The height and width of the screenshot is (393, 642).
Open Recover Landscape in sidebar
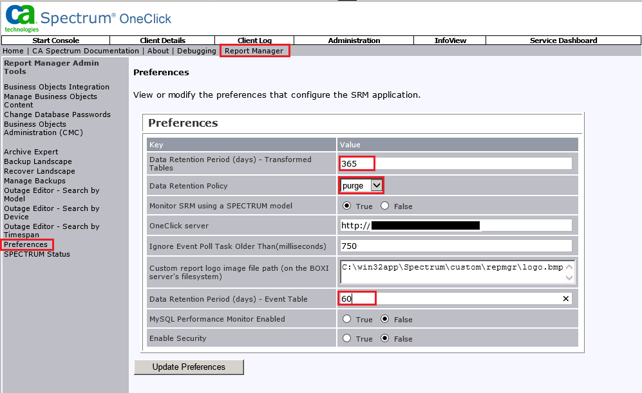click(x=39, y=171)
